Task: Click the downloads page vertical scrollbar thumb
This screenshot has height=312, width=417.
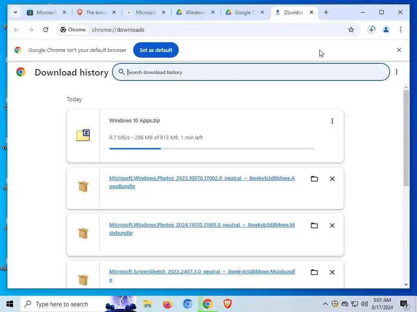Action: 406,138
